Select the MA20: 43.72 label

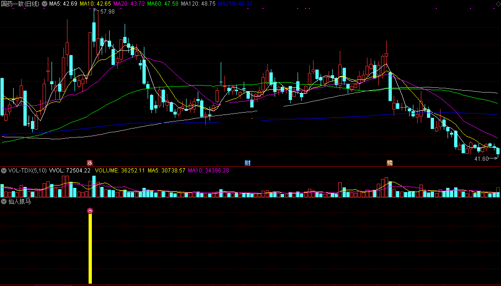129,4
